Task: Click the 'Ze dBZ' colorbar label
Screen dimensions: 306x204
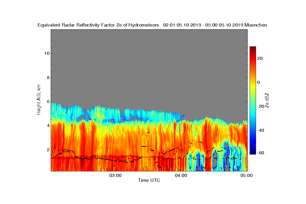Action: (267, 100)
